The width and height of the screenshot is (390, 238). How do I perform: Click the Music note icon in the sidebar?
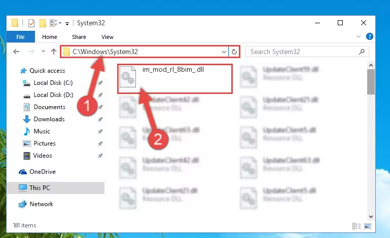26,131
